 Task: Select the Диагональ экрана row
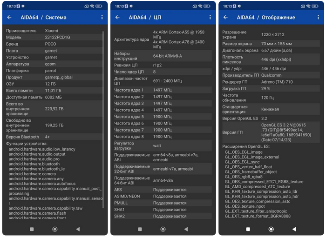coord(271,51)
